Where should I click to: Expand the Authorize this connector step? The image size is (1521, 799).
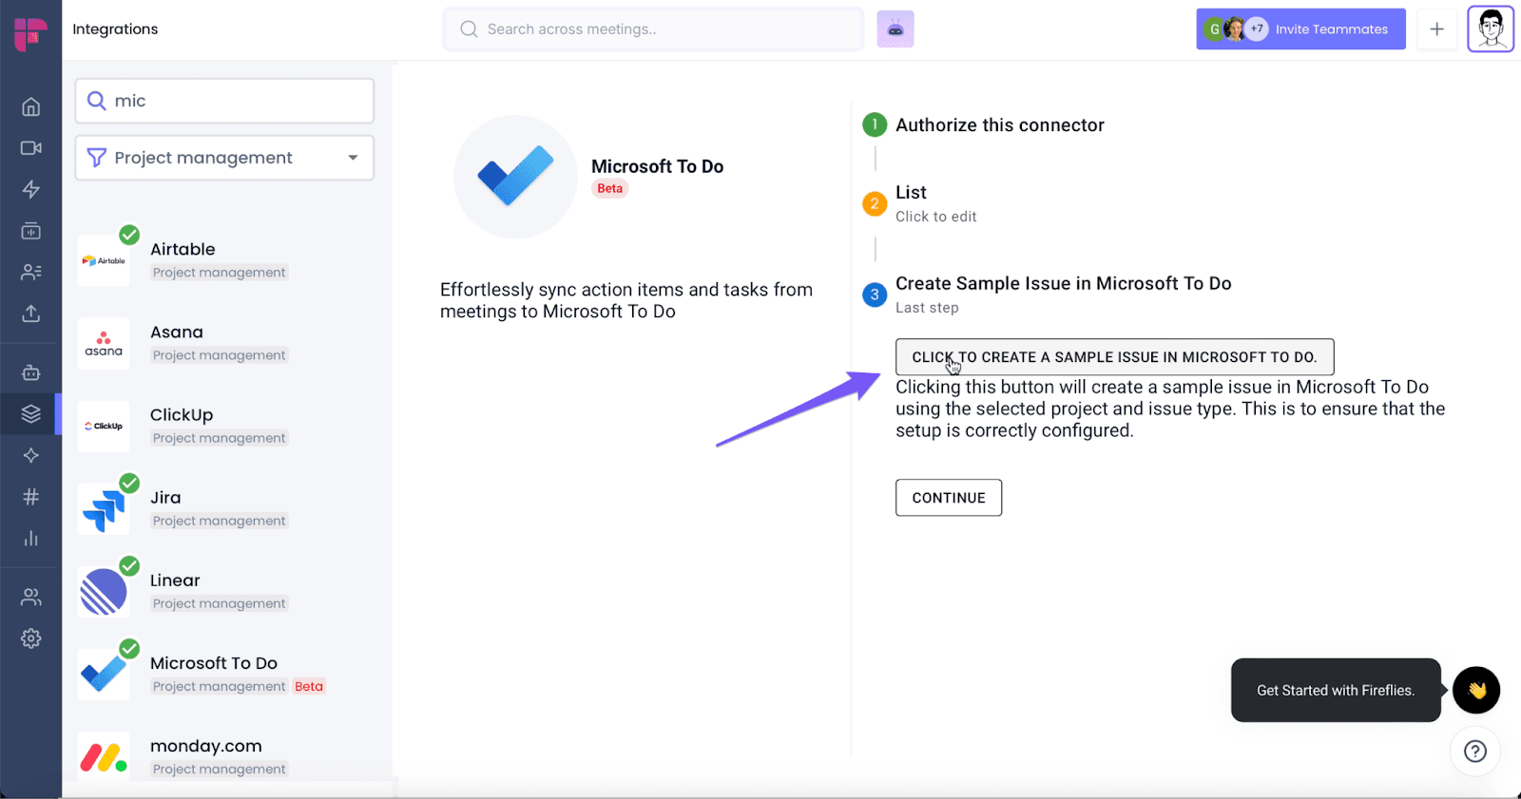[999, 125]
